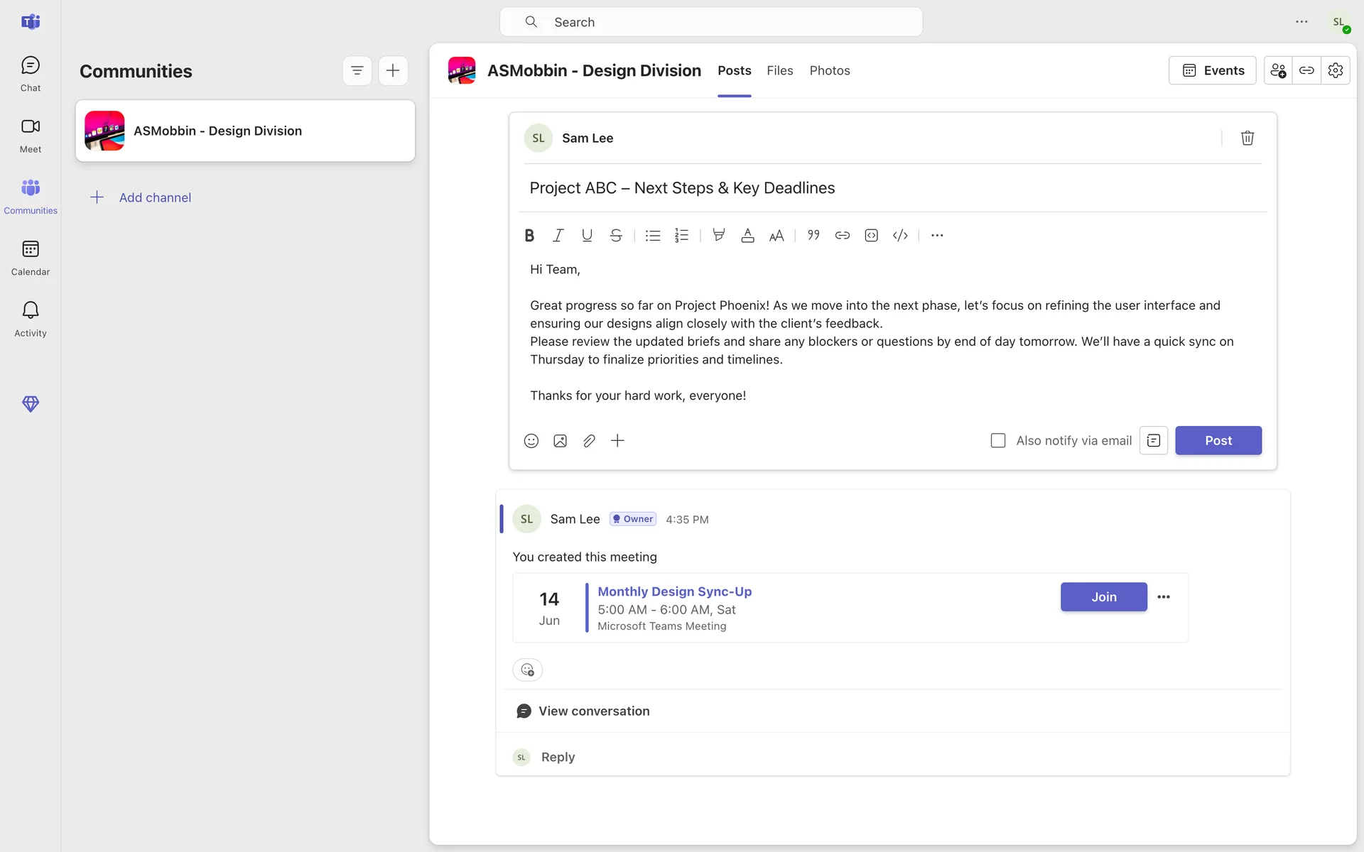Click the Search field
This screenshot has height=852, width=1364.
710,22
